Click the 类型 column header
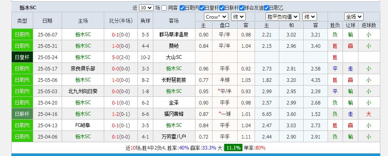Screen dimensions: 388x156 click(x=22, y=21)
